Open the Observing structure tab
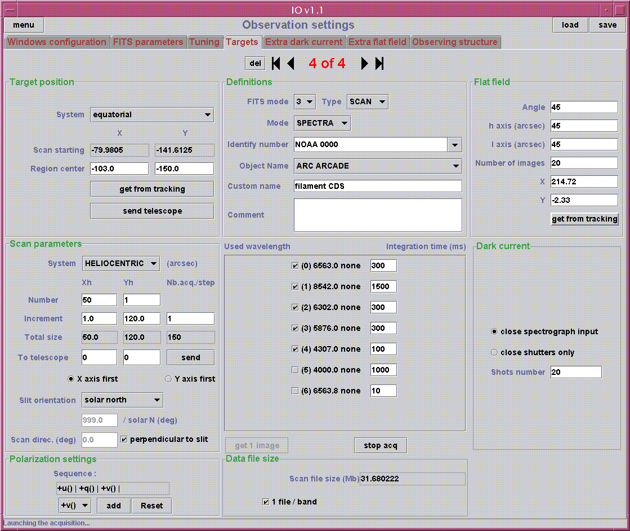The width and height of the screenshot is (630, 531). click(455, 42)
